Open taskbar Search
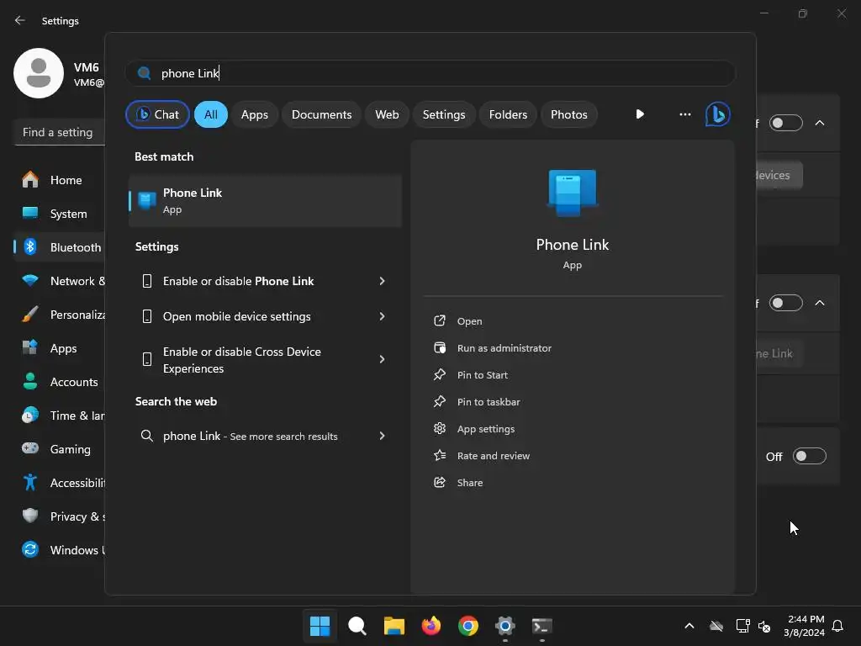The image size is (861, 646). 357,626
